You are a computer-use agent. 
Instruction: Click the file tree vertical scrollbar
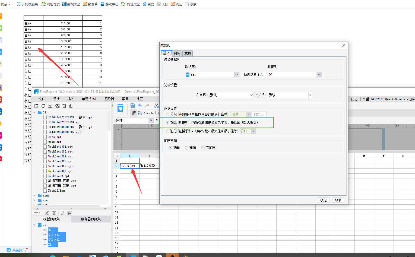click(x=109, y=121)
